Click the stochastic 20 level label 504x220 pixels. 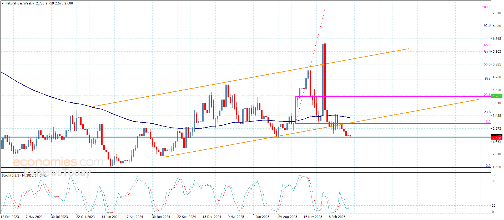pos(493,206)
